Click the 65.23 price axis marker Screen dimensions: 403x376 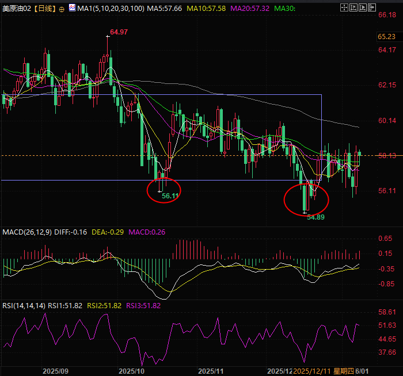point(386,36)
